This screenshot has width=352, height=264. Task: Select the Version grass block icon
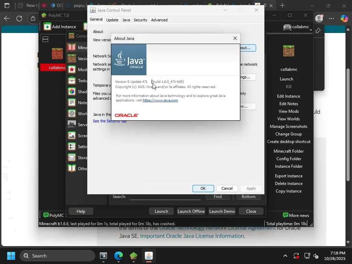point(72,58)
